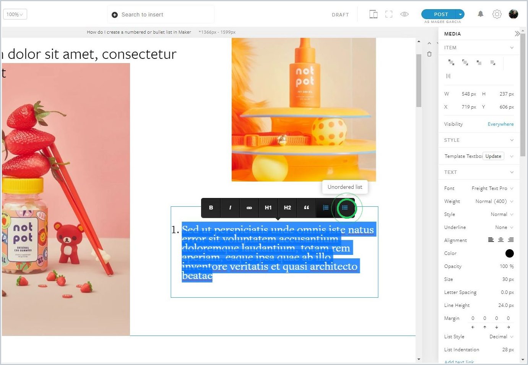Apply H1 heading to selected text

(268, 208)
